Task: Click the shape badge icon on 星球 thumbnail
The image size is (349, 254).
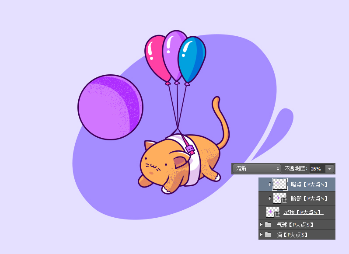Action: pyautogui.click(x=277, y=215)
